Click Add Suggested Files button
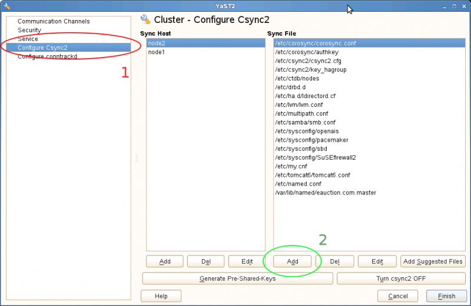Screen dimensions: 471x306 pos(433,261)
